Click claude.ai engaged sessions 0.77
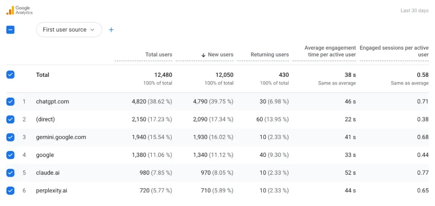 coord(423,173)
